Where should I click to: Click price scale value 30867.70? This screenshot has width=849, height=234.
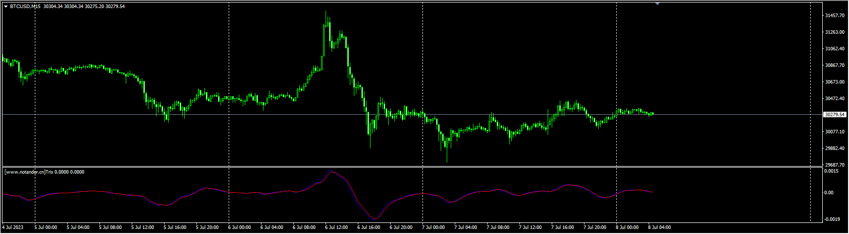coord(834,65)
